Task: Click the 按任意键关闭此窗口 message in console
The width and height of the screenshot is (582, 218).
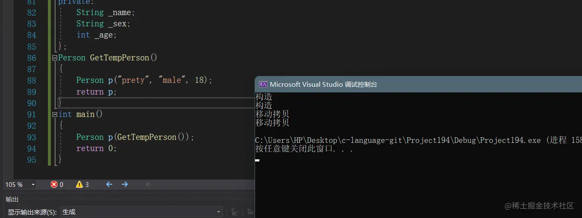Action: point(304,149)
